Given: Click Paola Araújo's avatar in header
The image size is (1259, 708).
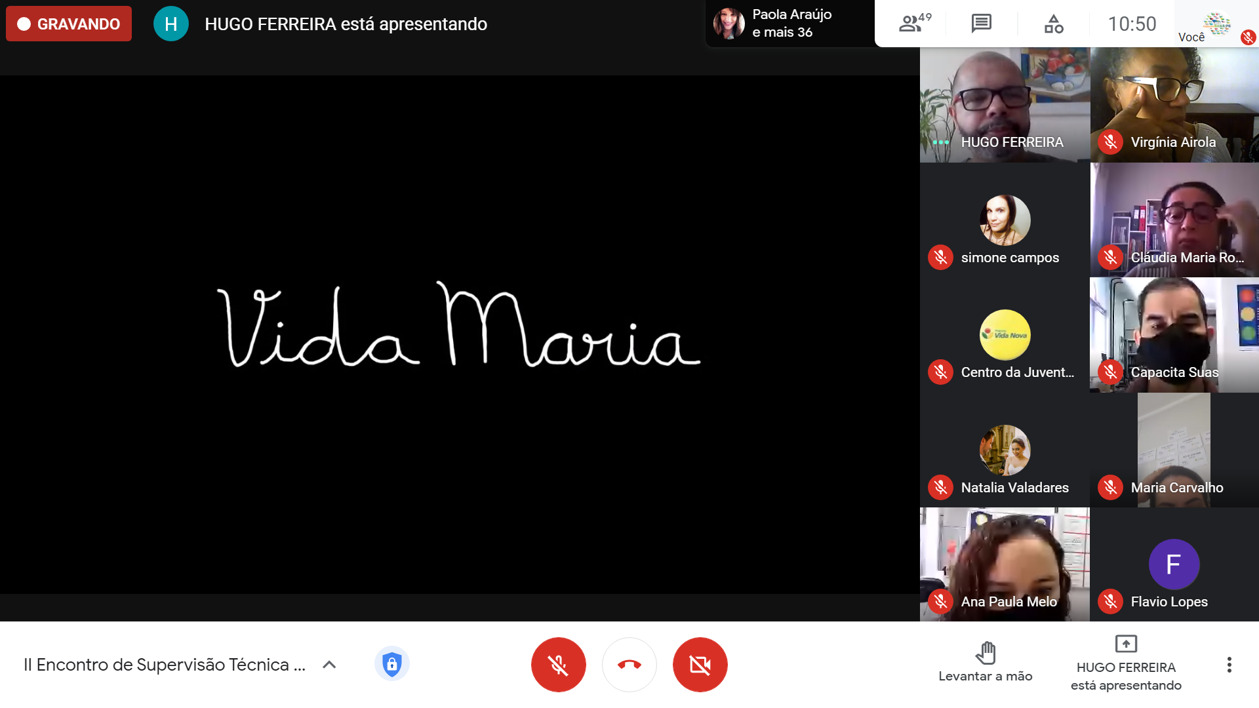Looking at the screenshot, I should 729,24.
